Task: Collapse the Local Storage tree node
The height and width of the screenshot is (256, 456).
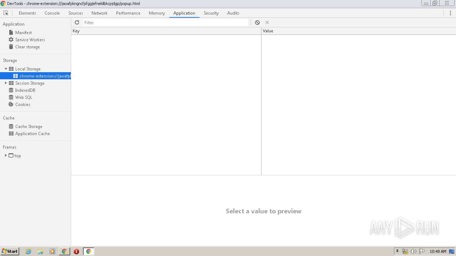Action: click(6, 69)
